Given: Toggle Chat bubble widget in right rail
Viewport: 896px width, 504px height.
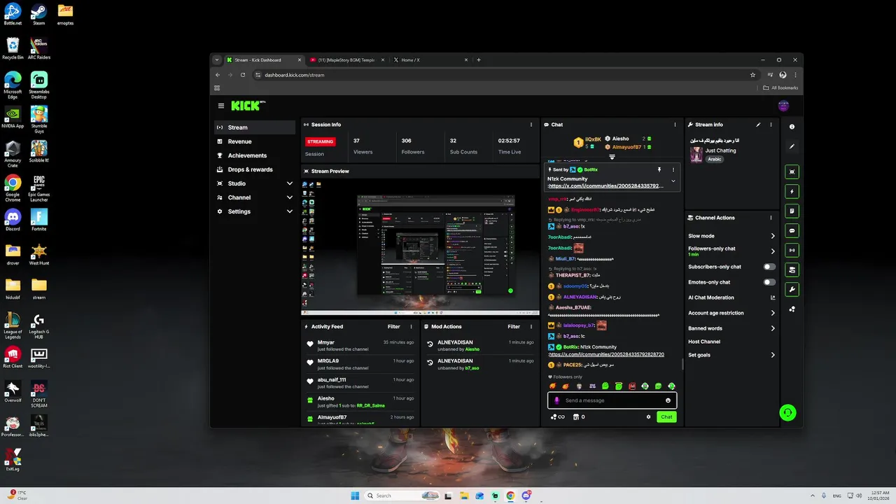Looking at the screenshot, I should tap(792, 230).
